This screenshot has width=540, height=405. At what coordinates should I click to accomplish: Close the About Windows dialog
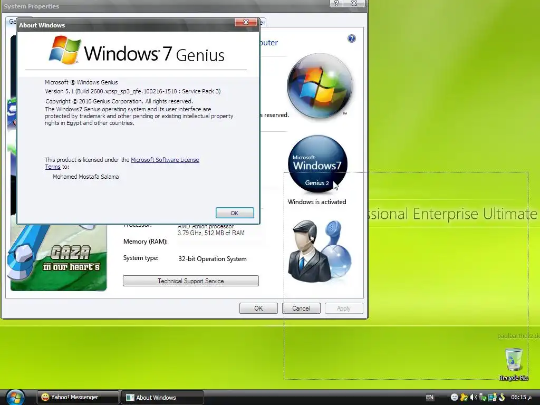tap(246, 22)
